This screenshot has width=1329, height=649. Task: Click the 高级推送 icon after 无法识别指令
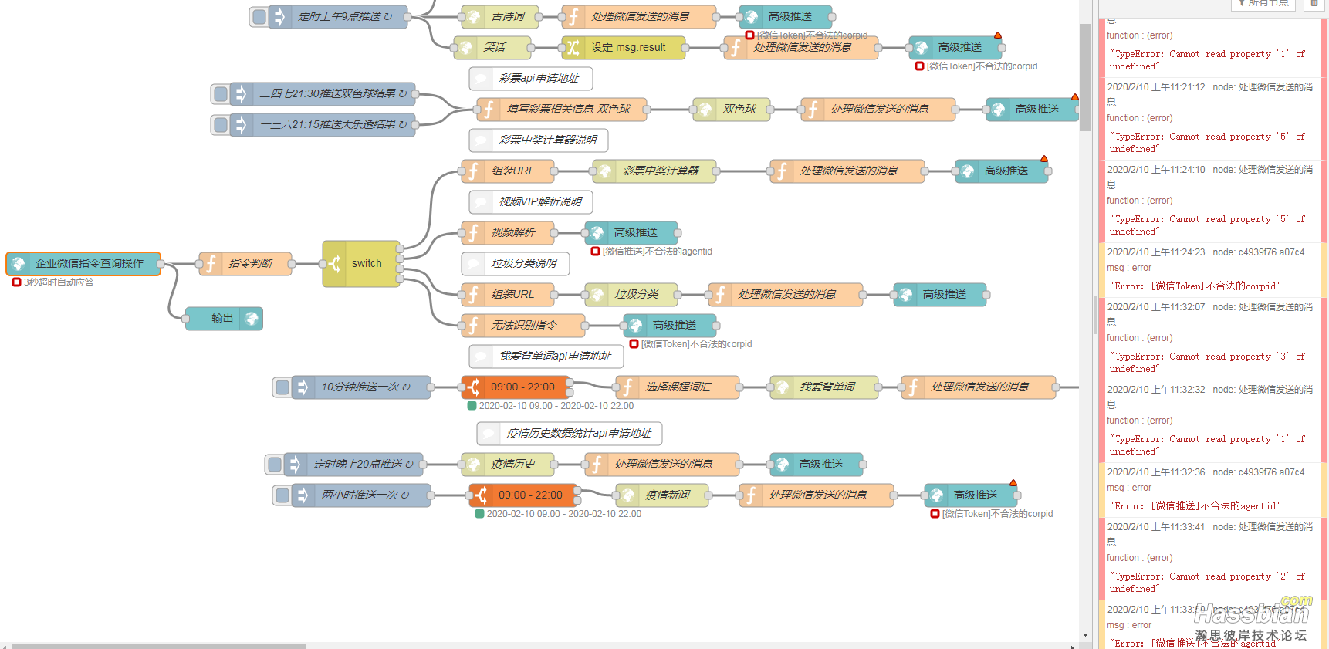pos(635,325)
